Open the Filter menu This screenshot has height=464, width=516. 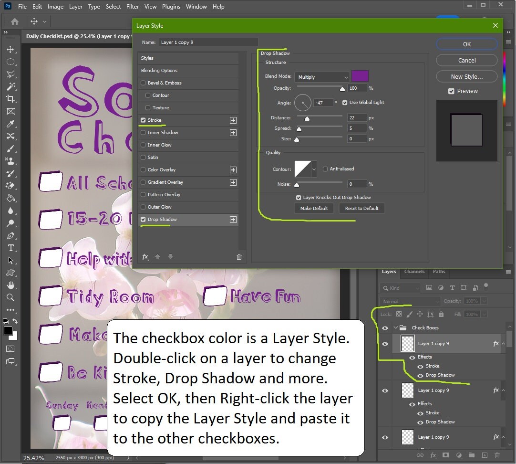coord(133,6)
